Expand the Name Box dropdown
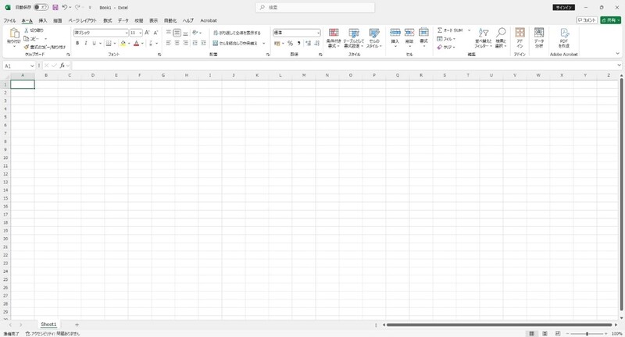The image size is (625, 337). click(32, 66)
